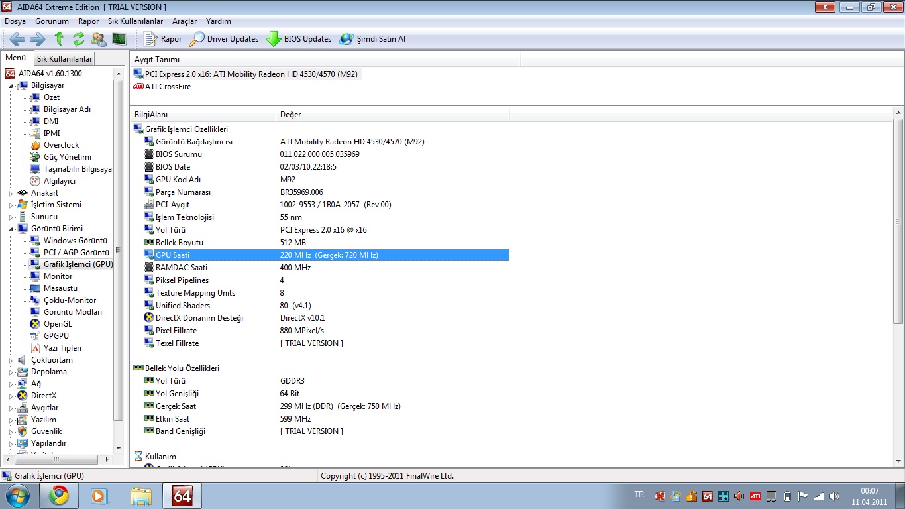
Task: Expand the Sunucu tree node
Action: click(11, 217)
